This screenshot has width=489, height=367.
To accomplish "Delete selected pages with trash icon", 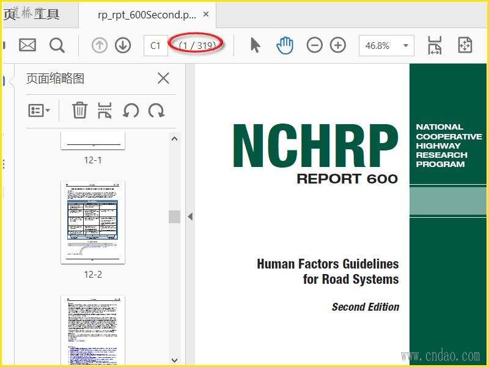I will click(x=79, y=110).
